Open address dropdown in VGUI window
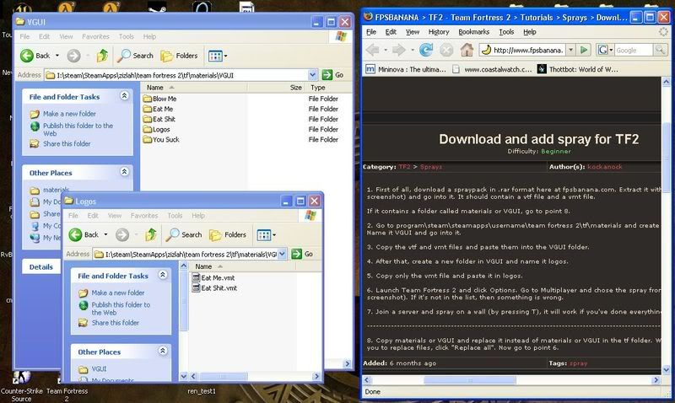 (x=313, y=75)
